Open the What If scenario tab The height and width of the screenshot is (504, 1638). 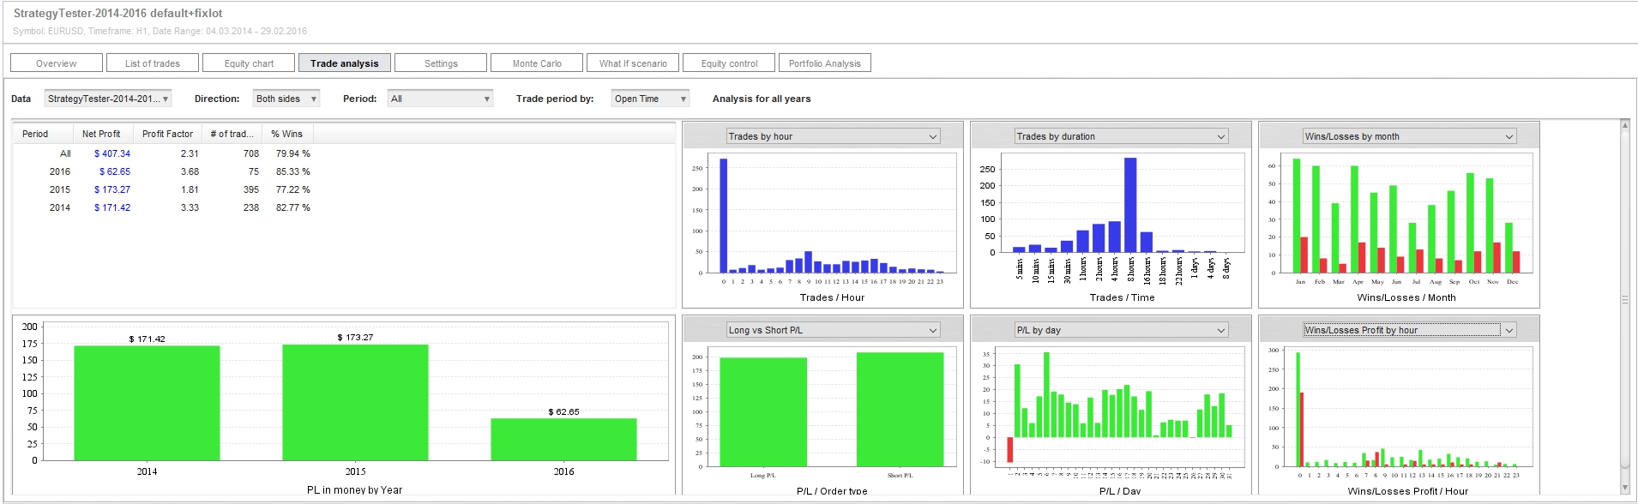click(x=633, y=63)
